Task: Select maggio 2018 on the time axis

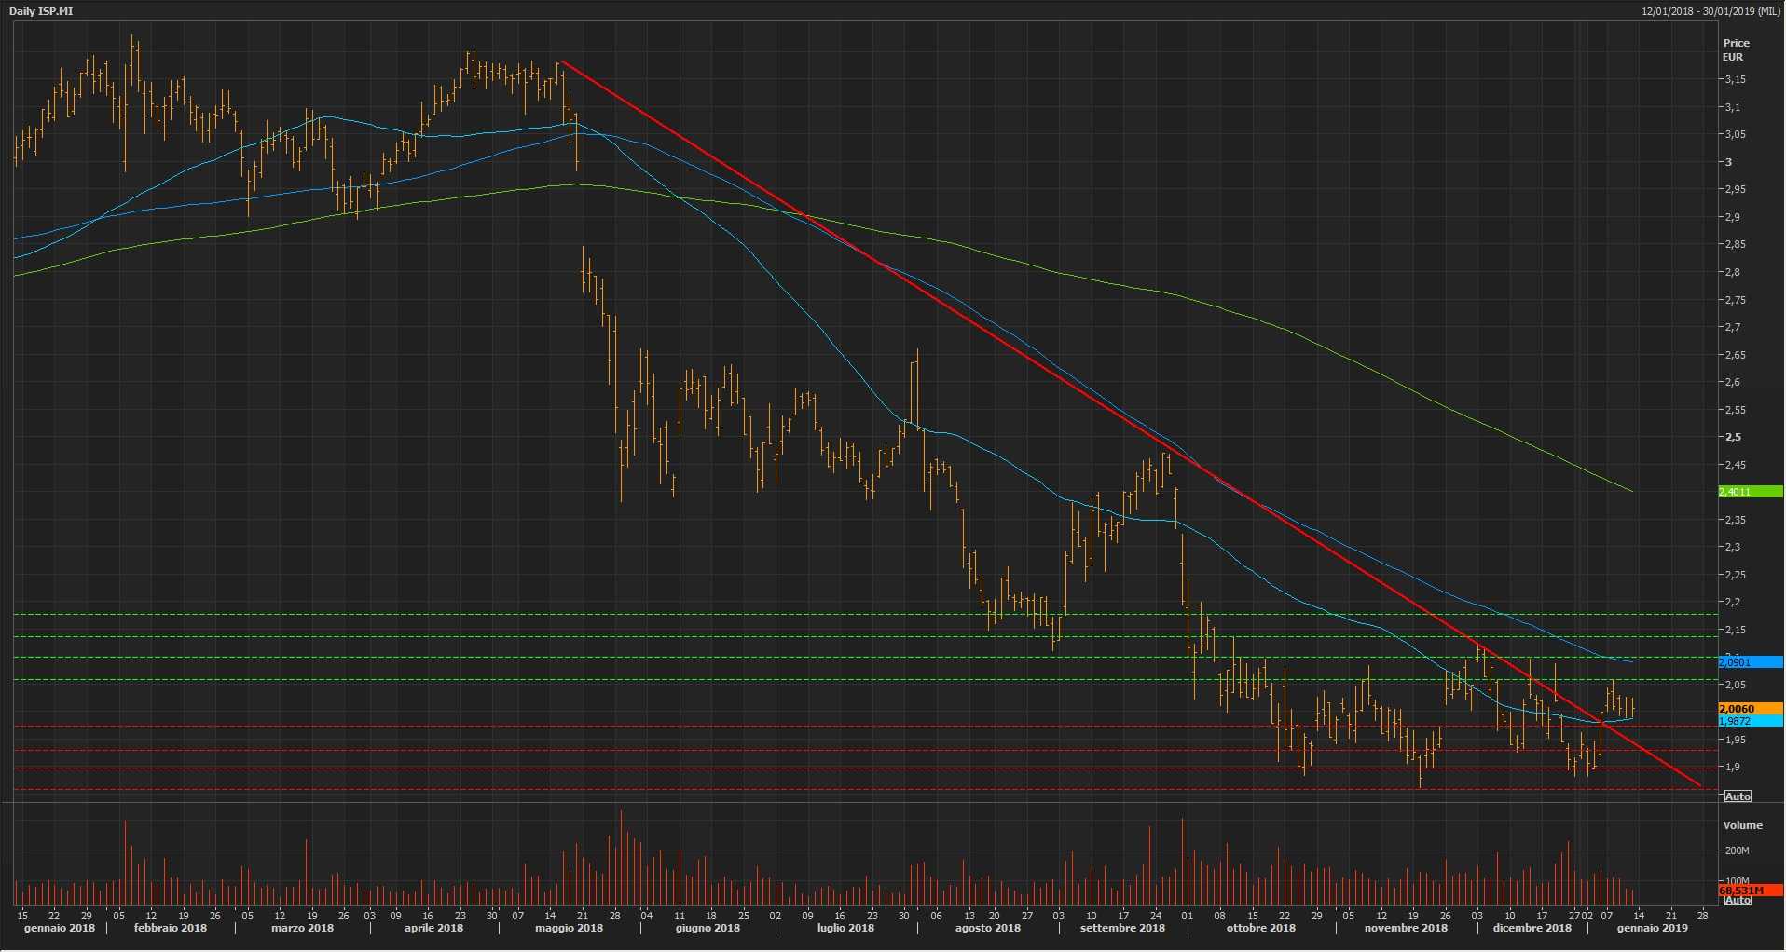Action: tap(569, 928)
